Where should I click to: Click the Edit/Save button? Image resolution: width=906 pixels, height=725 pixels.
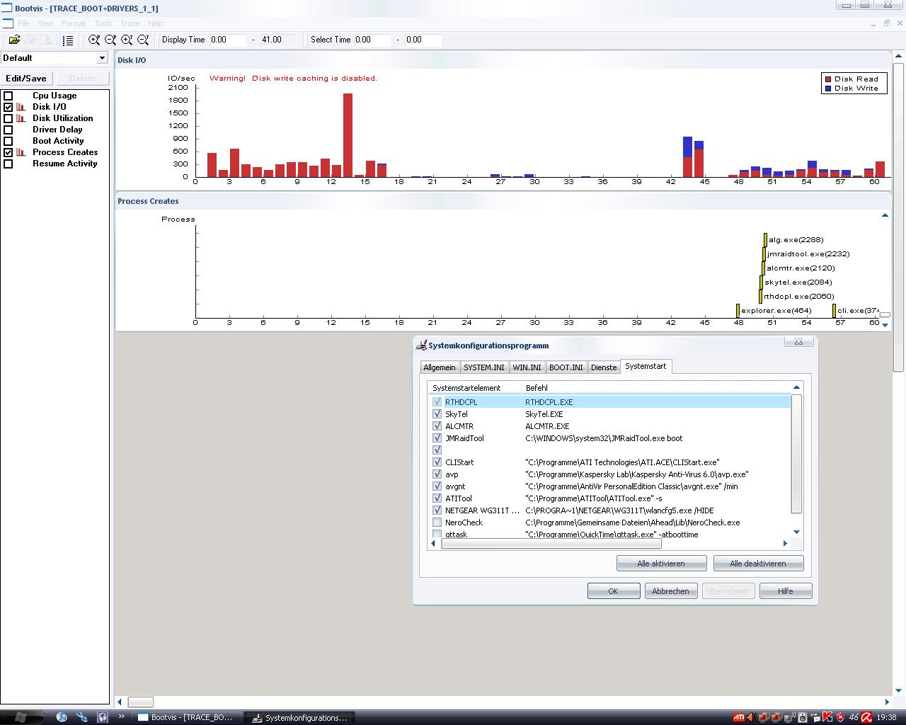(x=26, y=79)
